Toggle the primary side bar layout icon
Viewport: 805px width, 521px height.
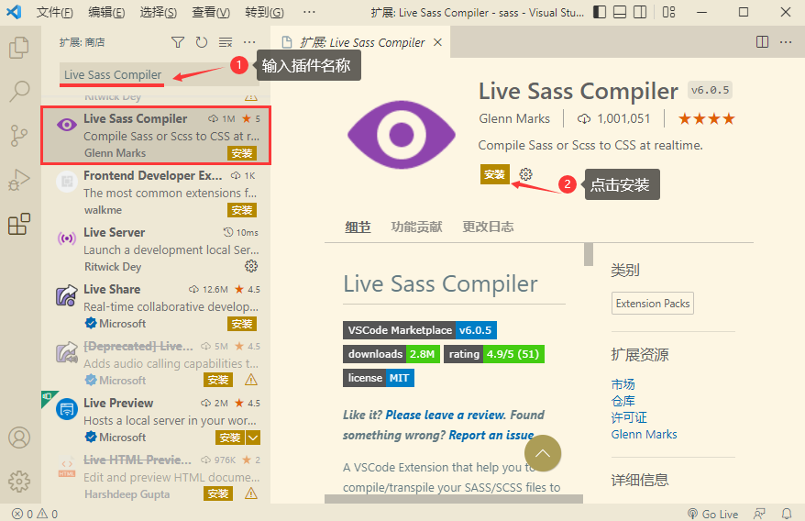[599, 12]
